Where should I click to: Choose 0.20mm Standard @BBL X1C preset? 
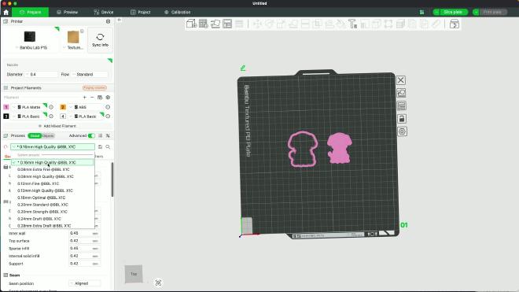tap(53, 205)
